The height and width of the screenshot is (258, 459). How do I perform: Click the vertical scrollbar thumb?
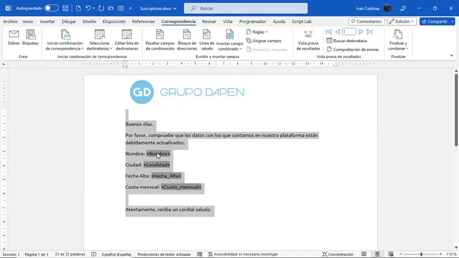(456, 110)
